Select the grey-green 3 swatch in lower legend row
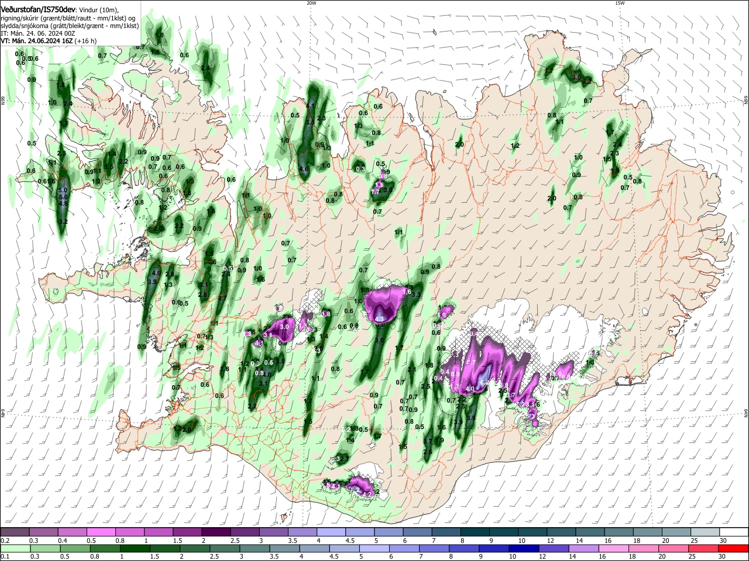Viewport: 749px width, 561px height. point(254,548)
